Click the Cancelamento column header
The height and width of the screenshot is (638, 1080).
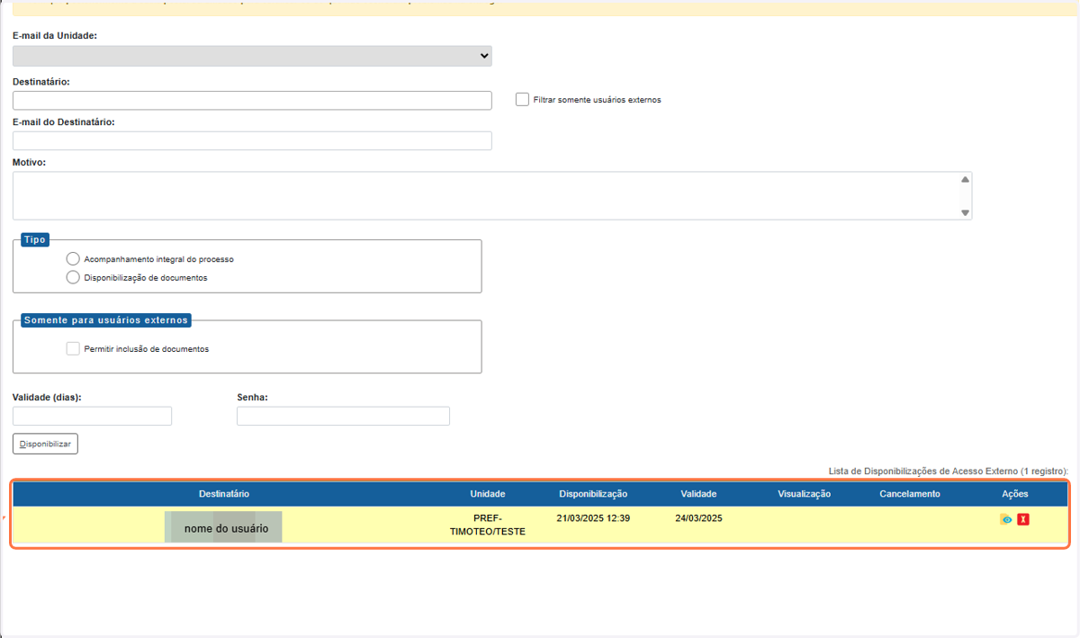[910, 494]
